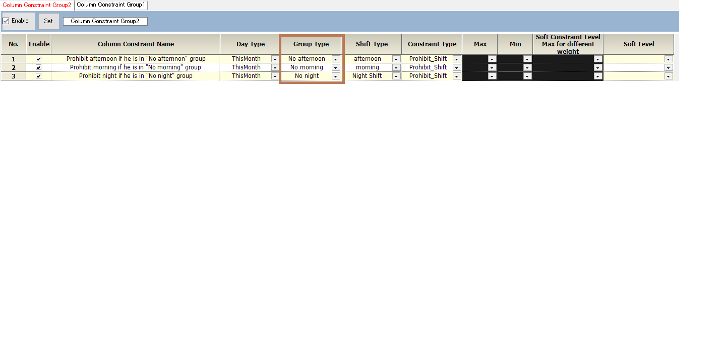The width and height of the screenshot is (723, 348).
Task: Open the Min dropdown in row 3
Action: click(x=527, y=76)
